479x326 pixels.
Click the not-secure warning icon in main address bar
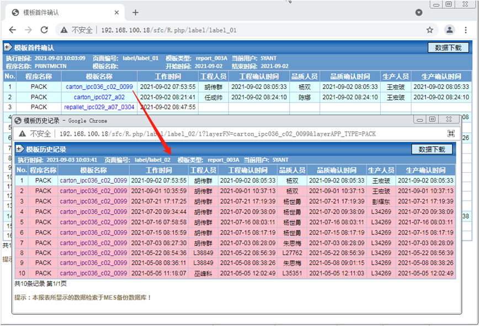pyautogui.click(x=65, y=30)
